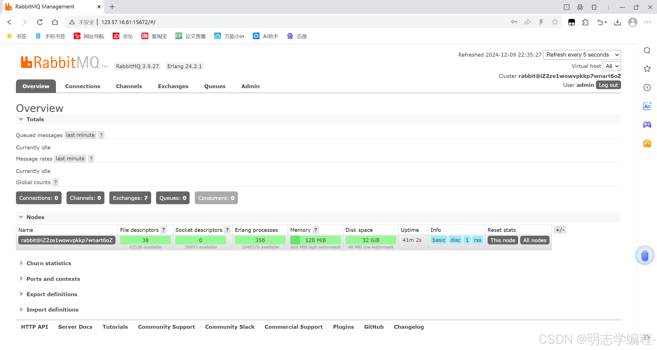Click the Queues: 0 count button
Viewport: 657px width, 350px height.
click(x=173, y=198)
